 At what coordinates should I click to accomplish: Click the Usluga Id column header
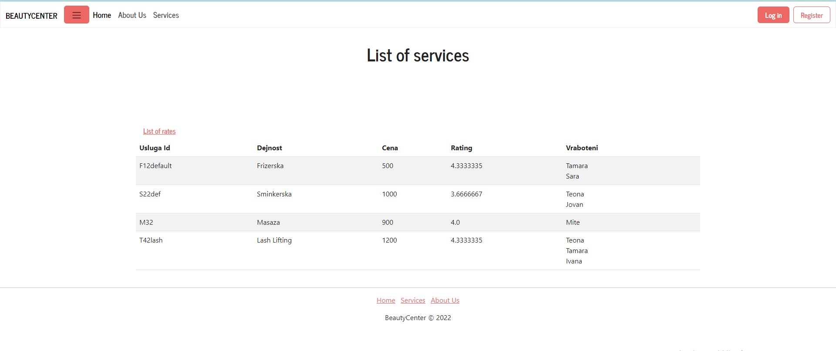pyautogui.click(x=155, y=148)
